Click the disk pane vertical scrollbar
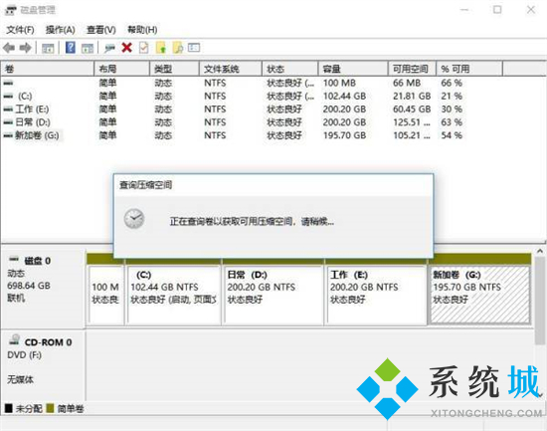547x431 pixels. [540, 297]
